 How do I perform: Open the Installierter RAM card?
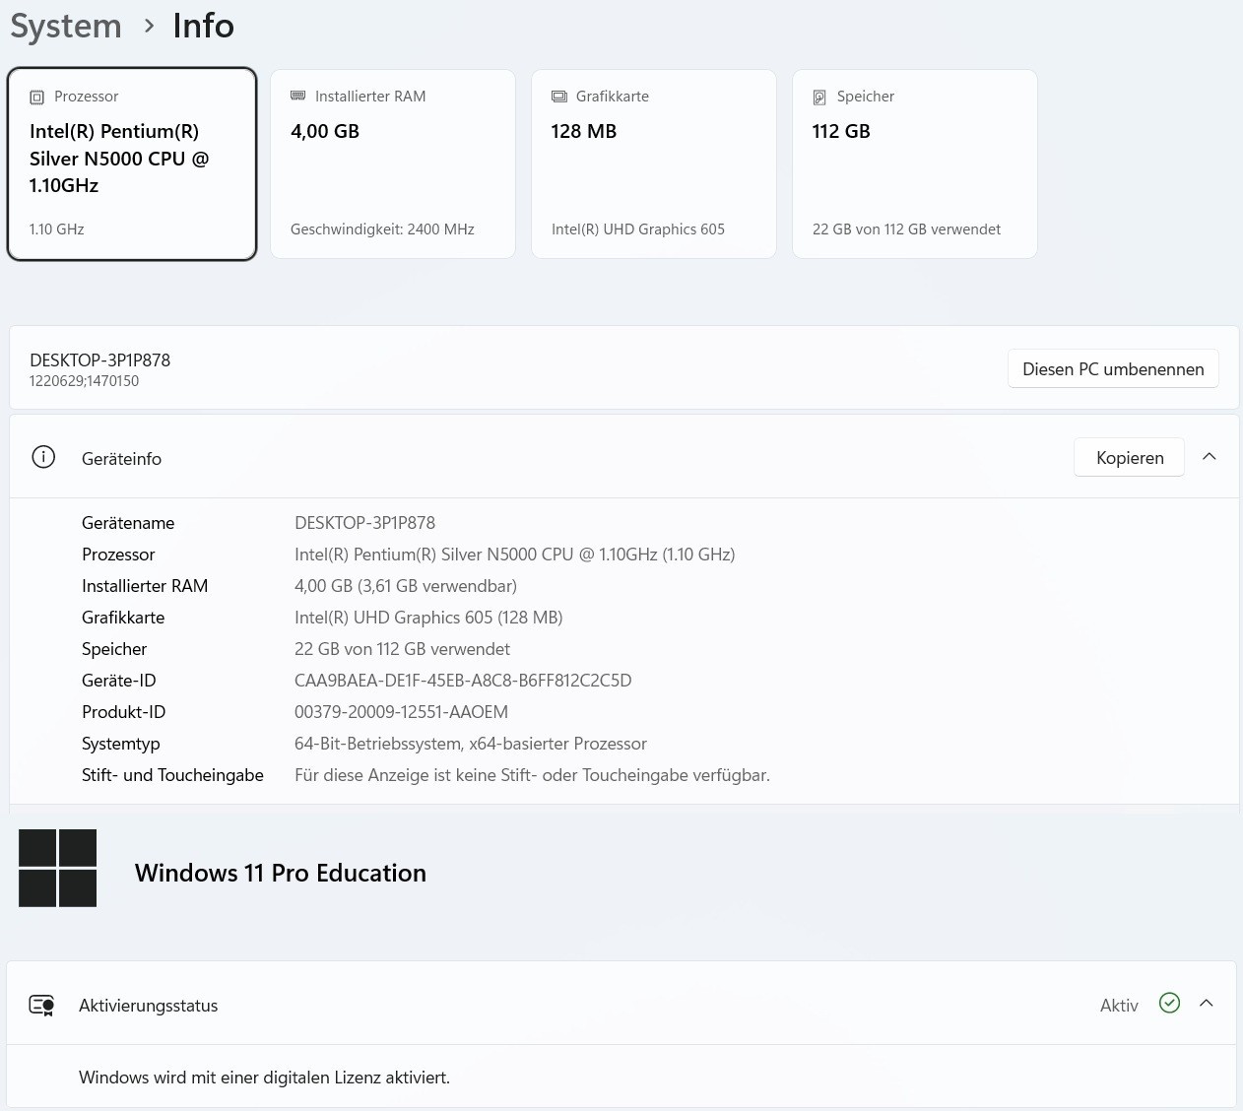coord(393,164)
